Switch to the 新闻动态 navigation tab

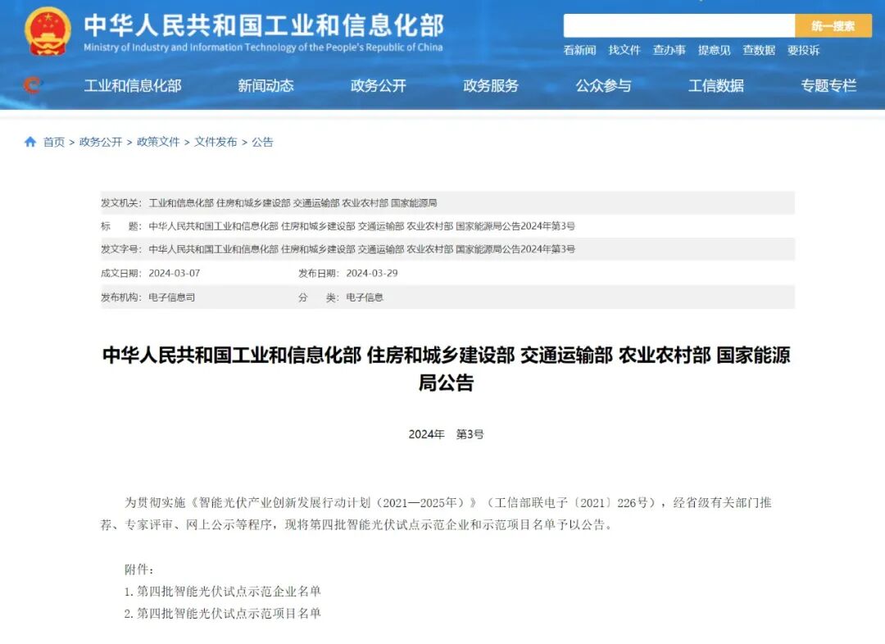pos(265,86)
